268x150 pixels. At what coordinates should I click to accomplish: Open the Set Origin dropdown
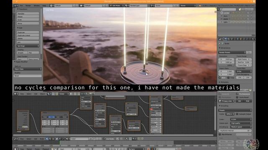click(x=28, y=46)
